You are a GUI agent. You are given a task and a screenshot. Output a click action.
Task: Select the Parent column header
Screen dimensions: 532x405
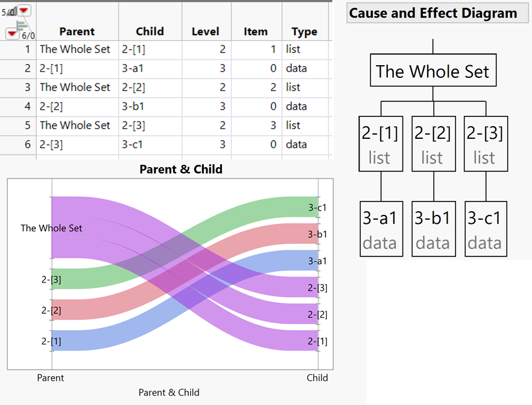click(77, 31)
